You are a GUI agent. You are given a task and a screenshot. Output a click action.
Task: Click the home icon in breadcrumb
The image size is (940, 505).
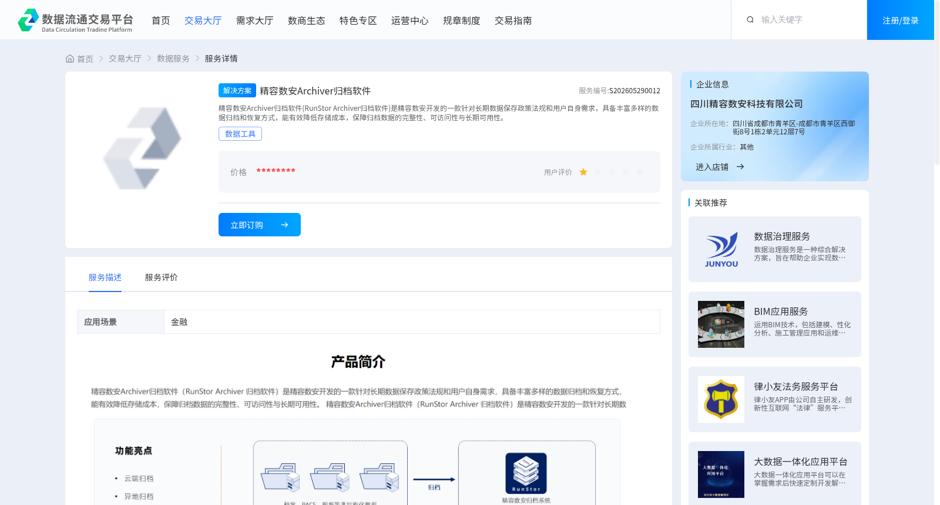tap(70, 59)
